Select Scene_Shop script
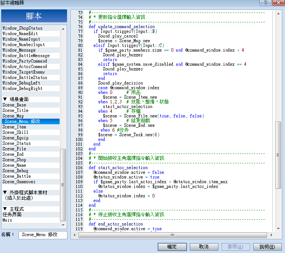 click(31, 160)
